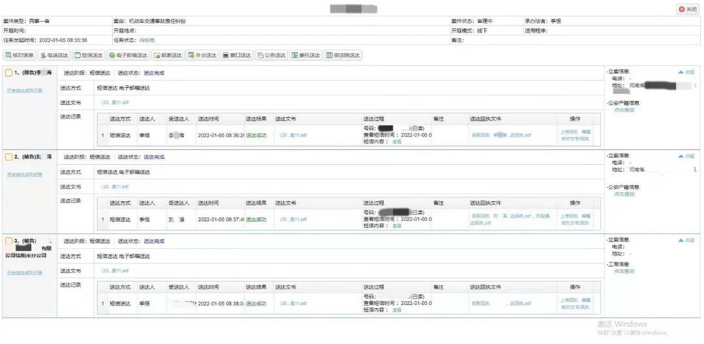
Task: Open party 3's 送达文书 pdf link above the table
Action: point(115,271)
